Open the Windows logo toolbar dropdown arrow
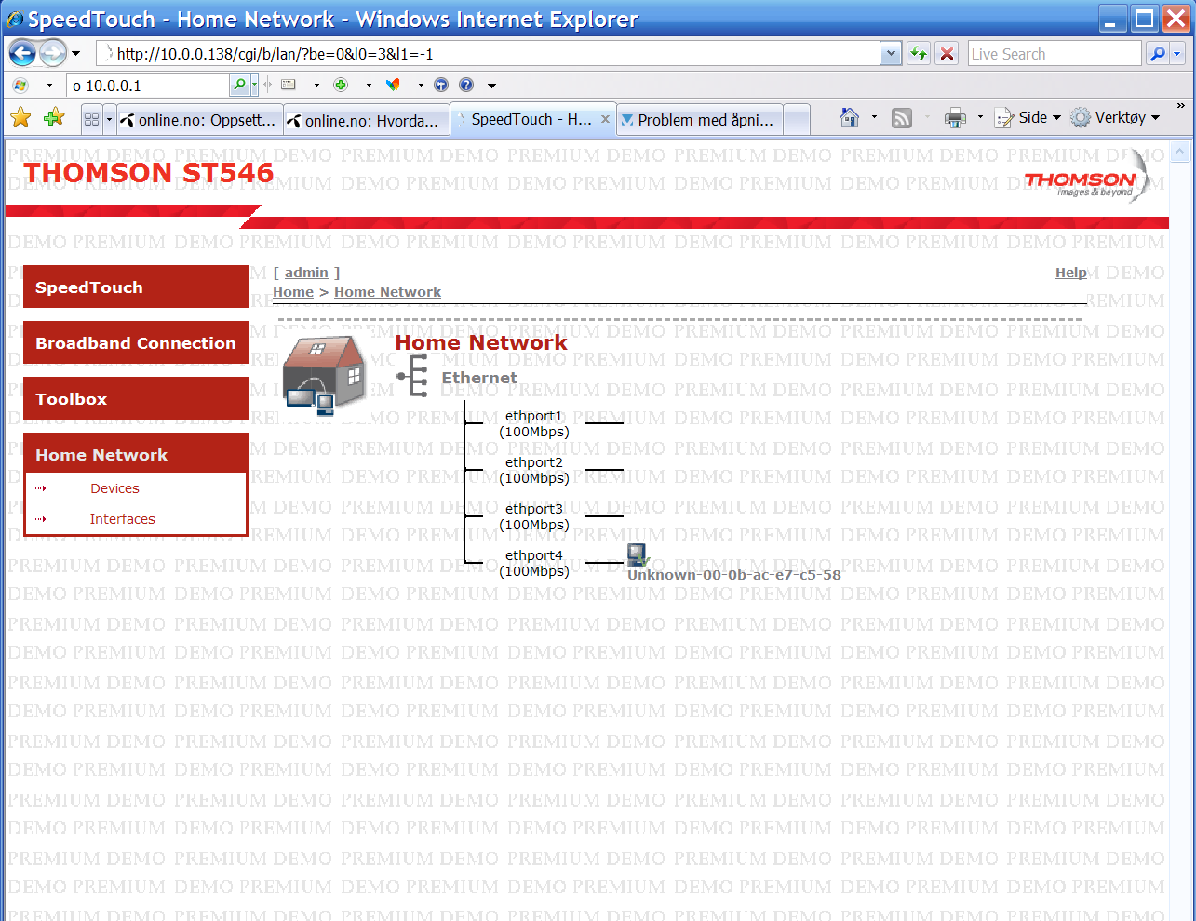The image size is (1196, 921). click(49, 86)
